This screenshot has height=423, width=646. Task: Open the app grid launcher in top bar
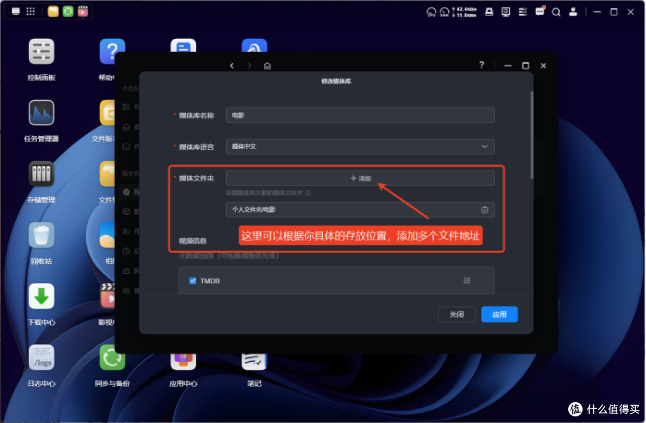tap(31, 11)
